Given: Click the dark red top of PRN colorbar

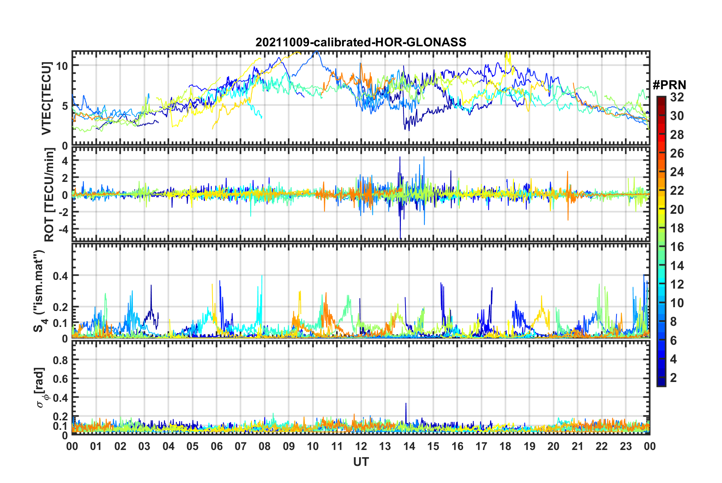Looking at the screenshot, I should click(661, 99).
